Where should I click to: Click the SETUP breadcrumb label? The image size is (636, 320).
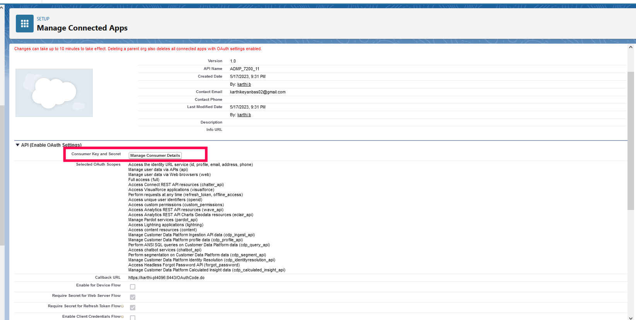pos(43,19)
